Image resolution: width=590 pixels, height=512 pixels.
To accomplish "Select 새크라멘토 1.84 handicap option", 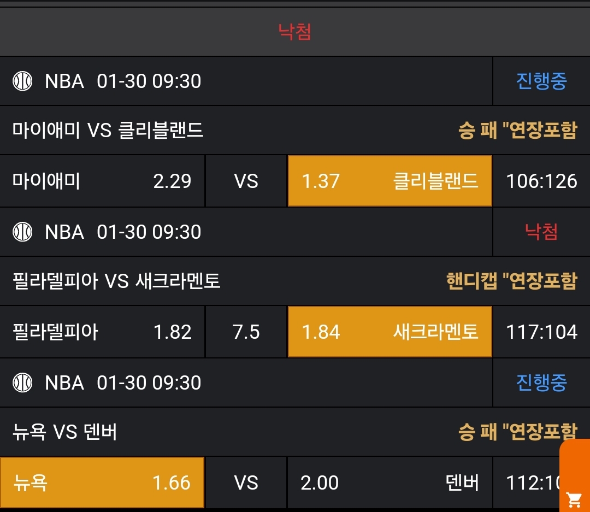I will 390,332.
